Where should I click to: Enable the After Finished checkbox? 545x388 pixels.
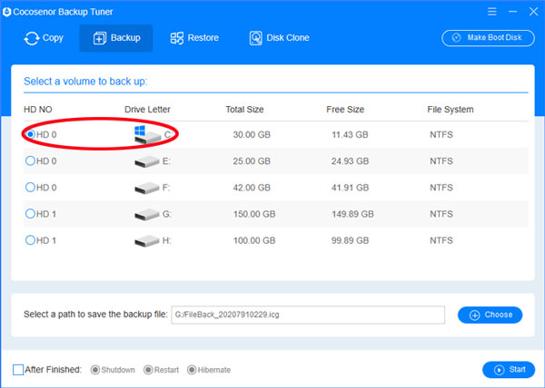18,370
